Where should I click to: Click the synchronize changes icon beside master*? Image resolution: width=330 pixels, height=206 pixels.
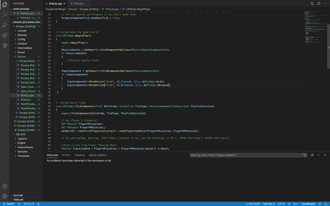click(19, 204)
